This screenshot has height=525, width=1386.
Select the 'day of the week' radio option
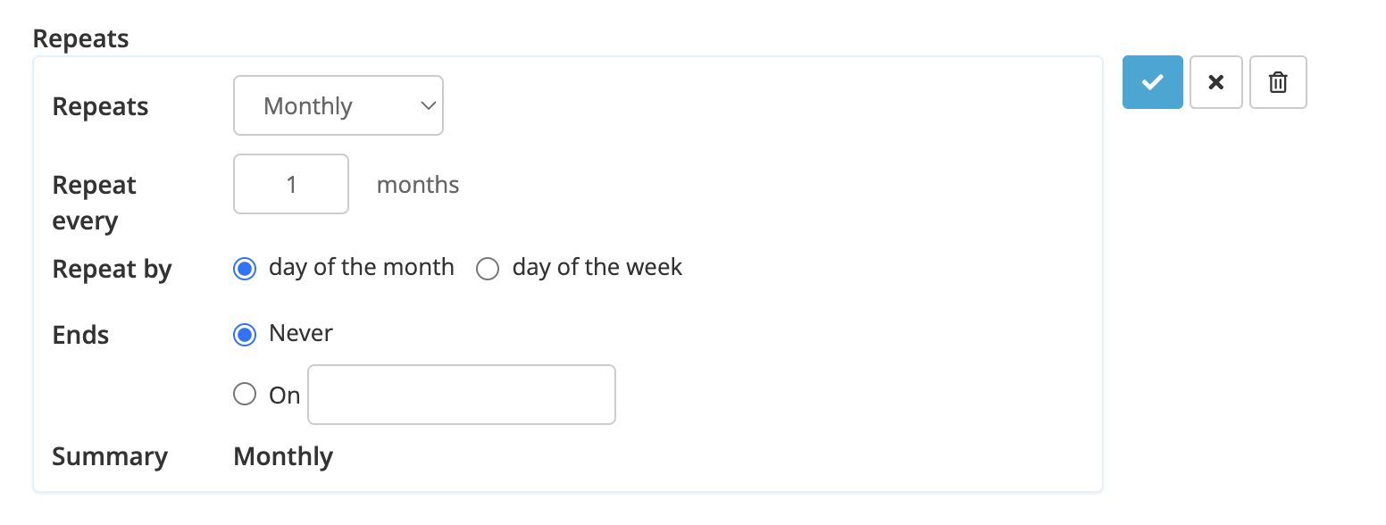(x=488, y=268)
